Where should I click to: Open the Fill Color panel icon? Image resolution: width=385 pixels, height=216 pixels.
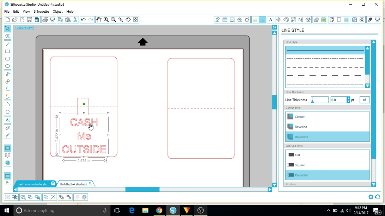pyautogui.click(x=217, y=20)
